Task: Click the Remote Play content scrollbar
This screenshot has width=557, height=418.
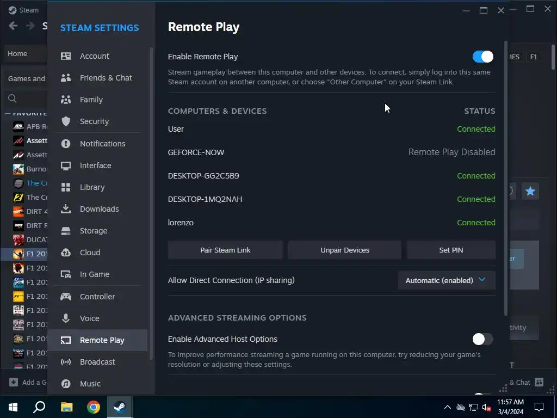Action: click(x=506, y=178)
